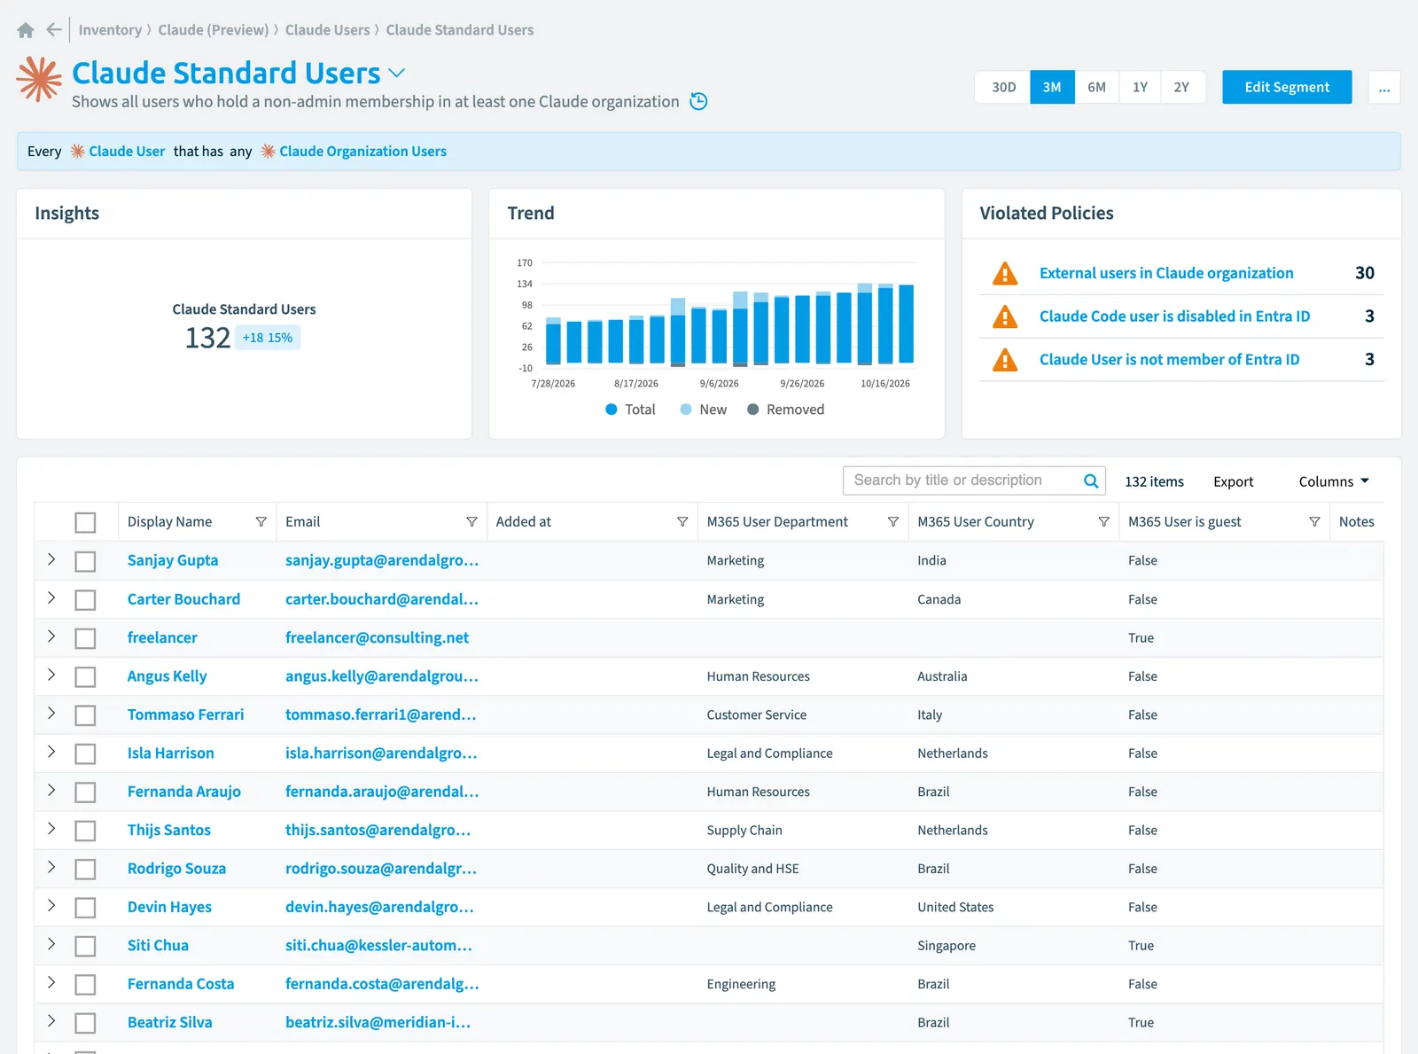Open the three-dots more options button
This screenshot has height=1054, width=1418.
click(1384, 87)
